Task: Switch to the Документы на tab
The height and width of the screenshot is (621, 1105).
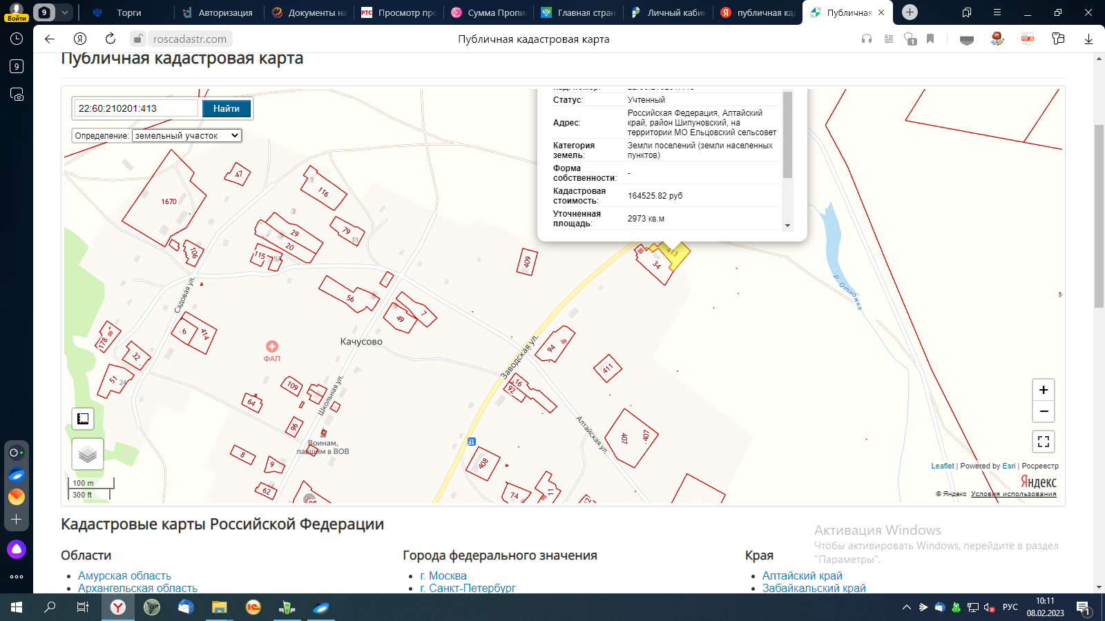Action: pos(309,12)
